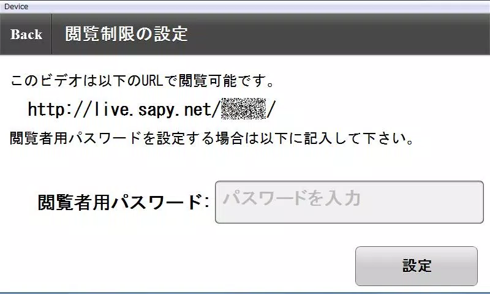Click the このビデオは以下のURLで閲覧可能です text line
Viewport: 490px width, 294px height.
(x=143, y=81)
